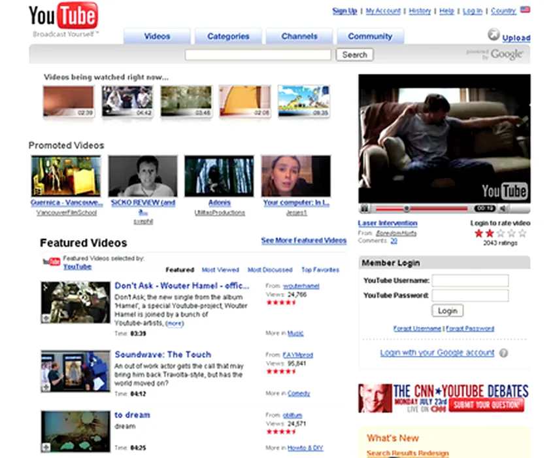Open Adonis promoted video link
Screen dimensions: 553x458
(220, 203)
